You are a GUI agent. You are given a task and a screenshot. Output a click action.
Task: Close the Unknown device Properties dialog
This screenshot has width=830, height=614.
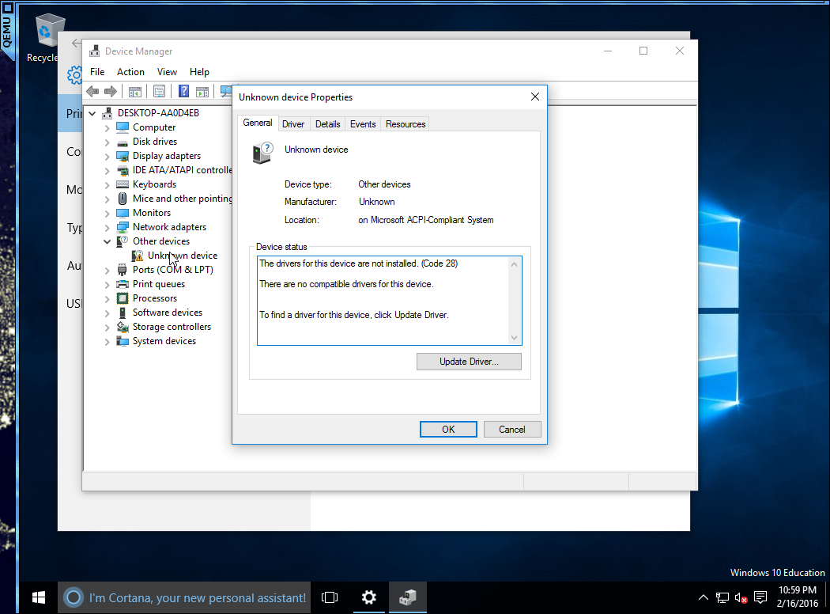[535, 97]
